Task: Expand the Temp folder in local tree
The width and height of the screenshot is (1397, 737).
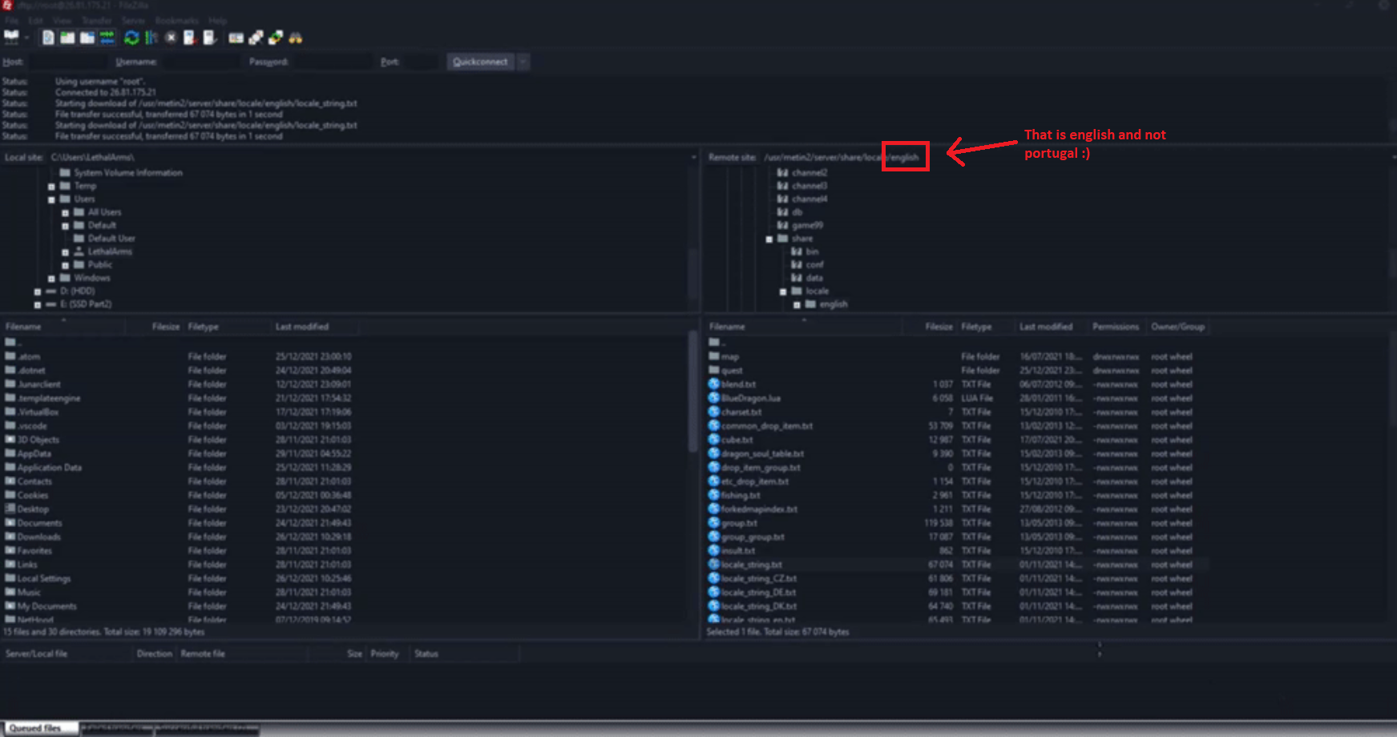Action: [51, 187]
